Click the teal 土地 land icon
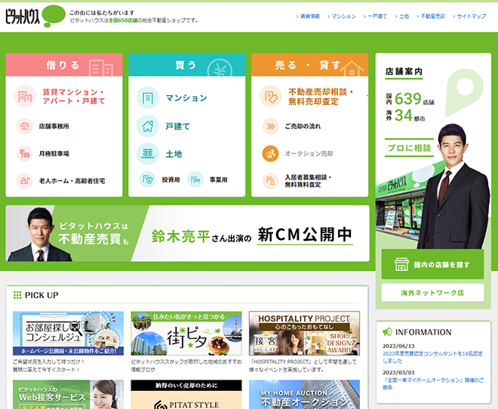This screenshot has height=409, width=498. (x=148, y=154)
